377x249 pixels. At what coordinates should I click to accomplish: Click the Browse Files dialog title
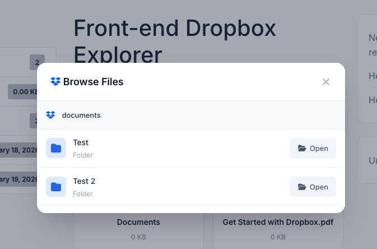[94, 82]
